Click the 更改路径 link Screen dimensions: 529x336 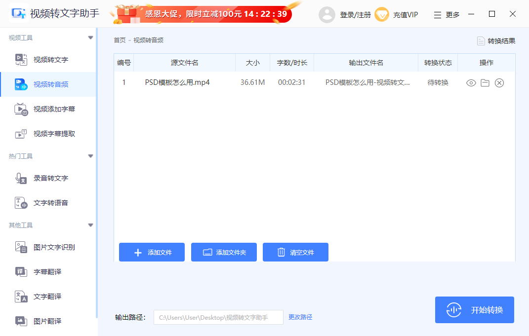300,317
